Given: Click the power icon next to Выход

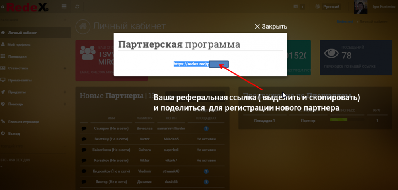Looking at the screenshot, I should (3, 133).
